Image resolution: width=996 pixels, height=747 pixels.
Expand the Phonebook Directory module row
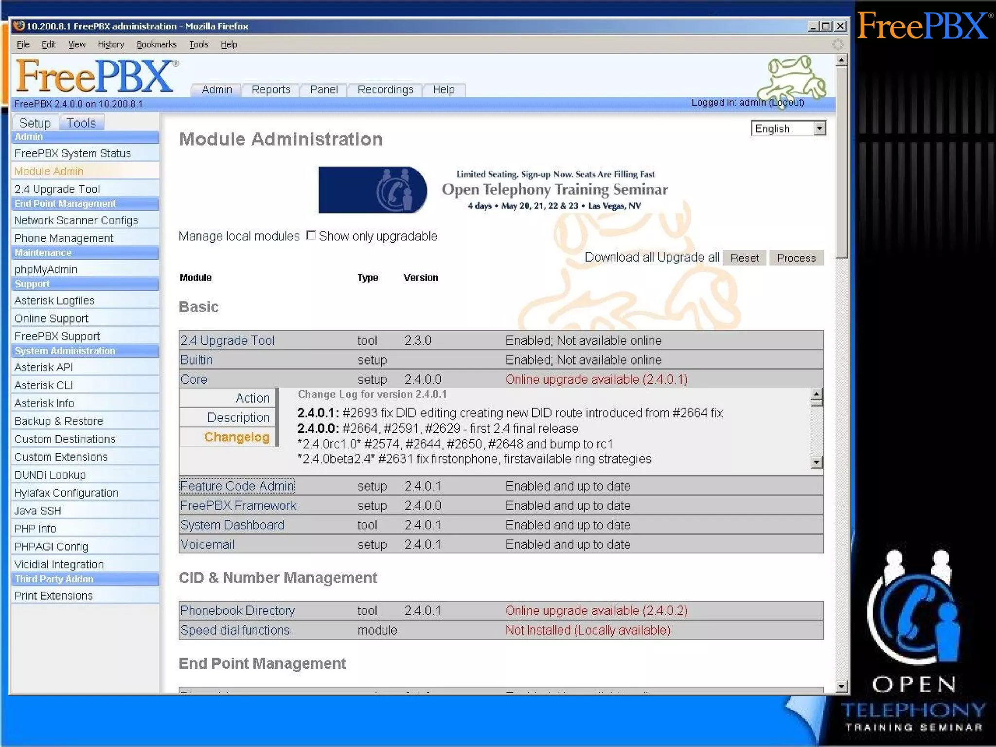pyautogui.click(x=237, y=610)
